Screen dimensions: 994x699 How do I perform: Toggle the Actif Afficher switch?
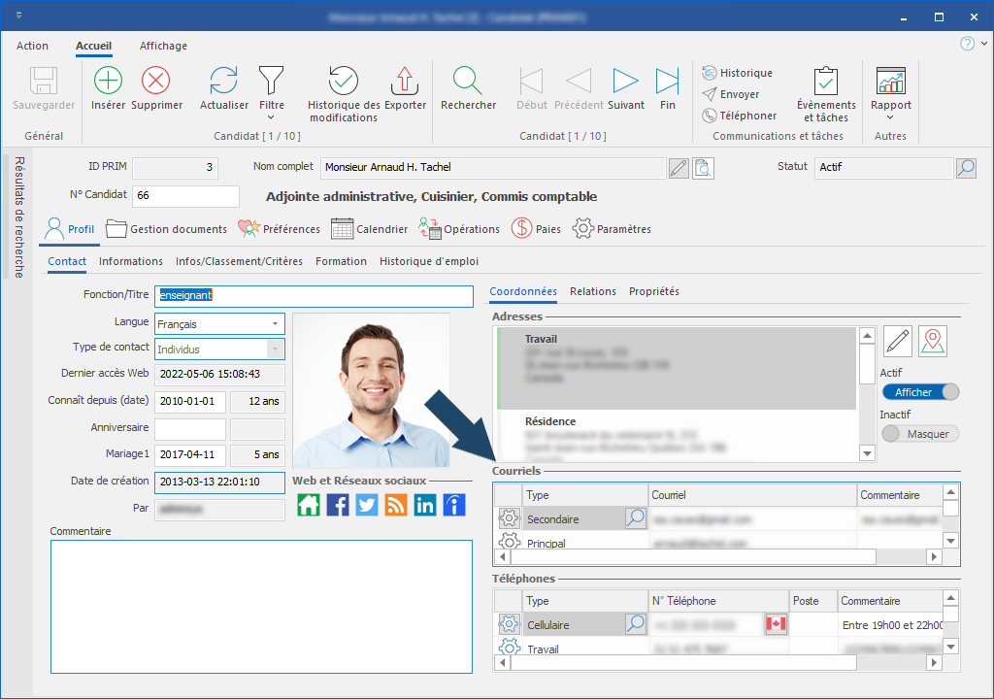(x=920, y=392)
